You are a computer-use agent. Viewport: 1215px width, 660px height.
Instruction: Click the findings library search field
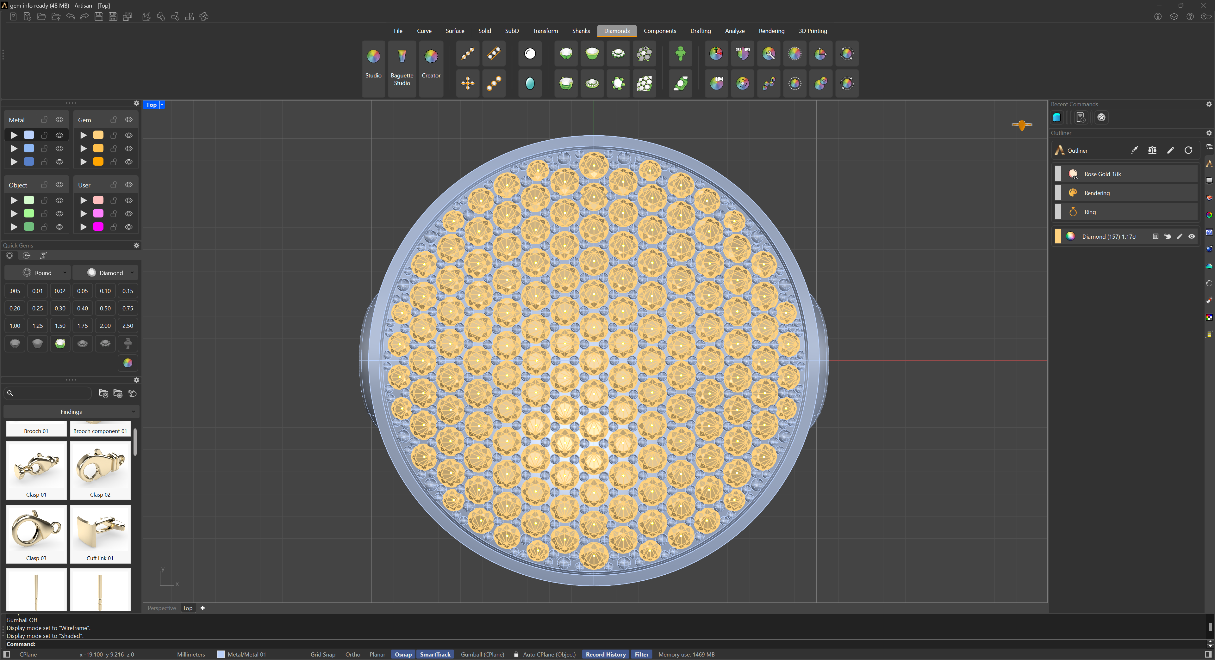(x=48, y=393)
